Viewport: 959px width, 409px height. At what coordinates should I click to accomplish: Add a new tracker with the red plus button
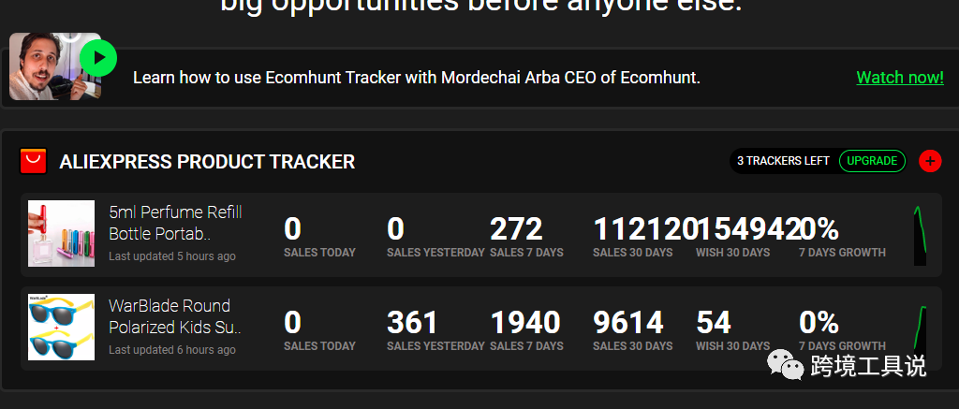coord(929,161)
